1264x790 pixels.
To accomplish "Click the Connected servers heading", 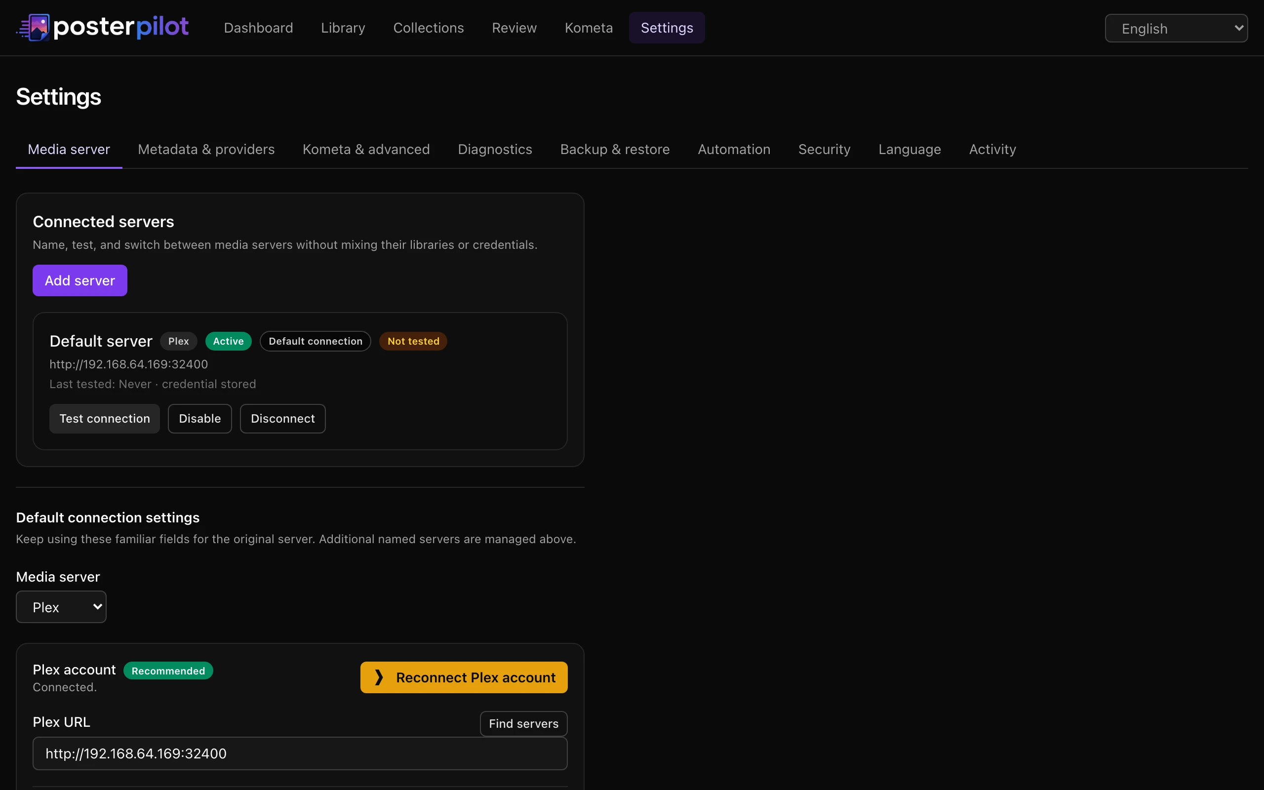I will coord(103,222).
